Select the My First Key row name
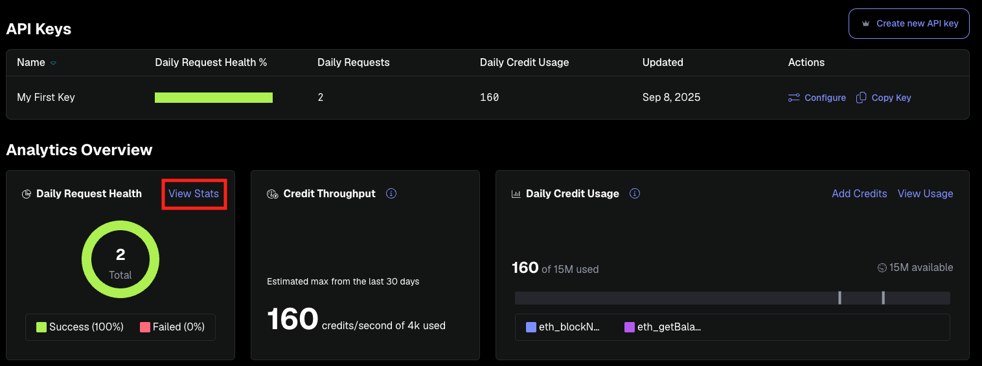This screenshot has width=982, height=366. coord(46,98)
